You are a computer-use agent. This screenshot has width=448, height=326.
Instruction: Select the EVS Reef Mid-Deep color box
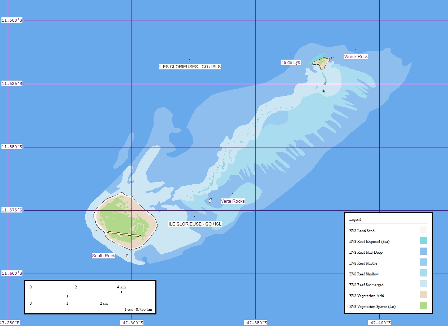point(423,251)
